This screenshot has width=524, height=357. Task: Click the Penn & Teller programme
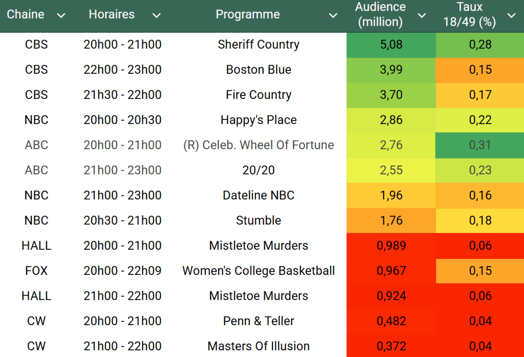[258, 321]
